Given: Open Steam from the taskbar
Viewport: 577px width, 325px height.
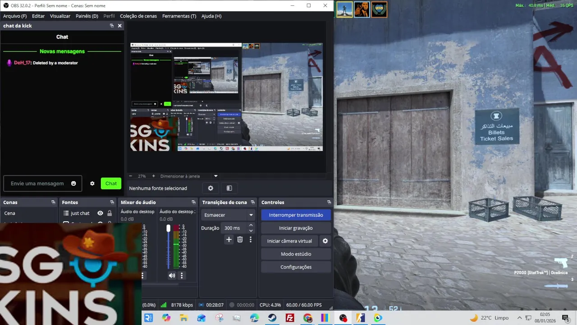Looking at the screenshot, I should pos(272,318).
